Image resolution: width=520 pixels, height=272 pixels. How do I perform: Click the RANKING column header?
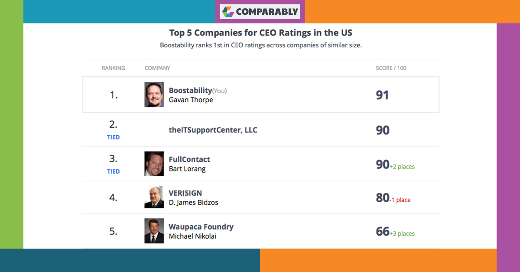click(114, 68)
